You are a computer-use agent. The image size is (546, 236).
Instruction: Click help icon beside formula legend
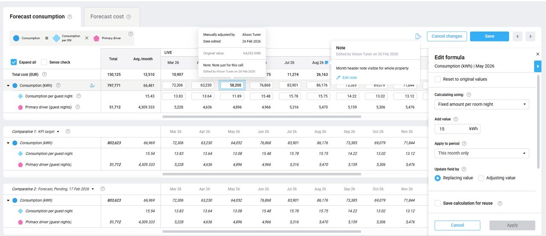pyautogui.click(x=131, y=34)
